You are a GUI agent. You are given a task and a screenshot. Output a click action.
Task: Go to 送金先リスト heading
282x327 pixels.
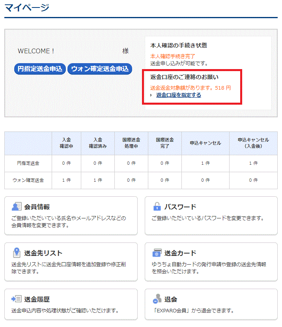tap(43, 253)
